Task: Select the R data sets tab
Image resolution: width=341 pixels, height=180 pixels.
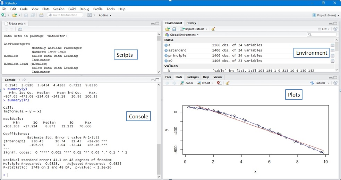Action: tap(15, 24)
